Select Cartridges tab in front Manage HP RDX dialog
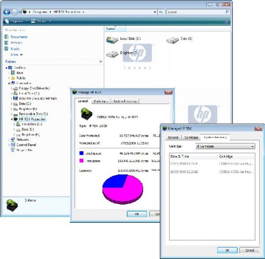The width and height of the screenshot is (265, 259). pyautogui.click(x=191, y=137)
